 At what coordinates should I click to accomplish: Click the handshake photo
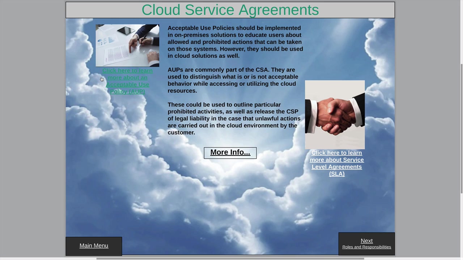click(x=335, y=114)
